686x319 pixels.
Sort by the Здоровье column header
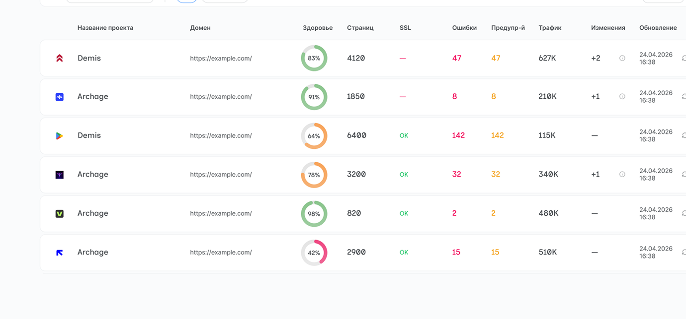click(x=318, y=28)
